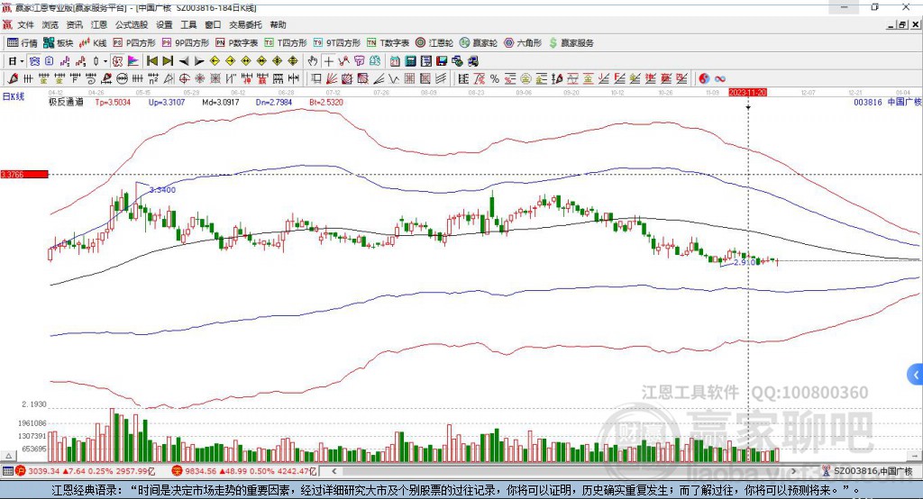The height and width of the screenshot is (499, 923).
Task: Toggle the crosshair cursor tool
Action: [328, 61]
